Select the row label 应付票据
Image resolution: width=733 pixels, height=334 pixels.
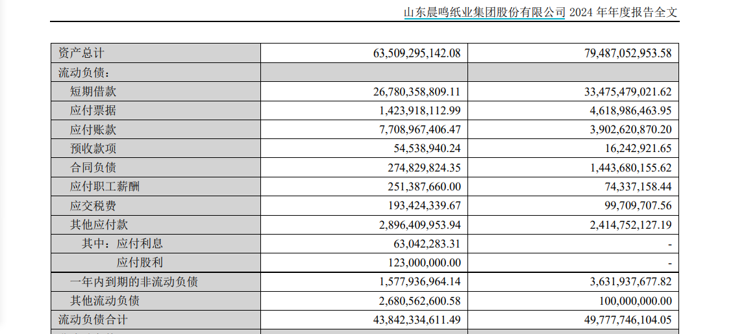tap(93, 111)
